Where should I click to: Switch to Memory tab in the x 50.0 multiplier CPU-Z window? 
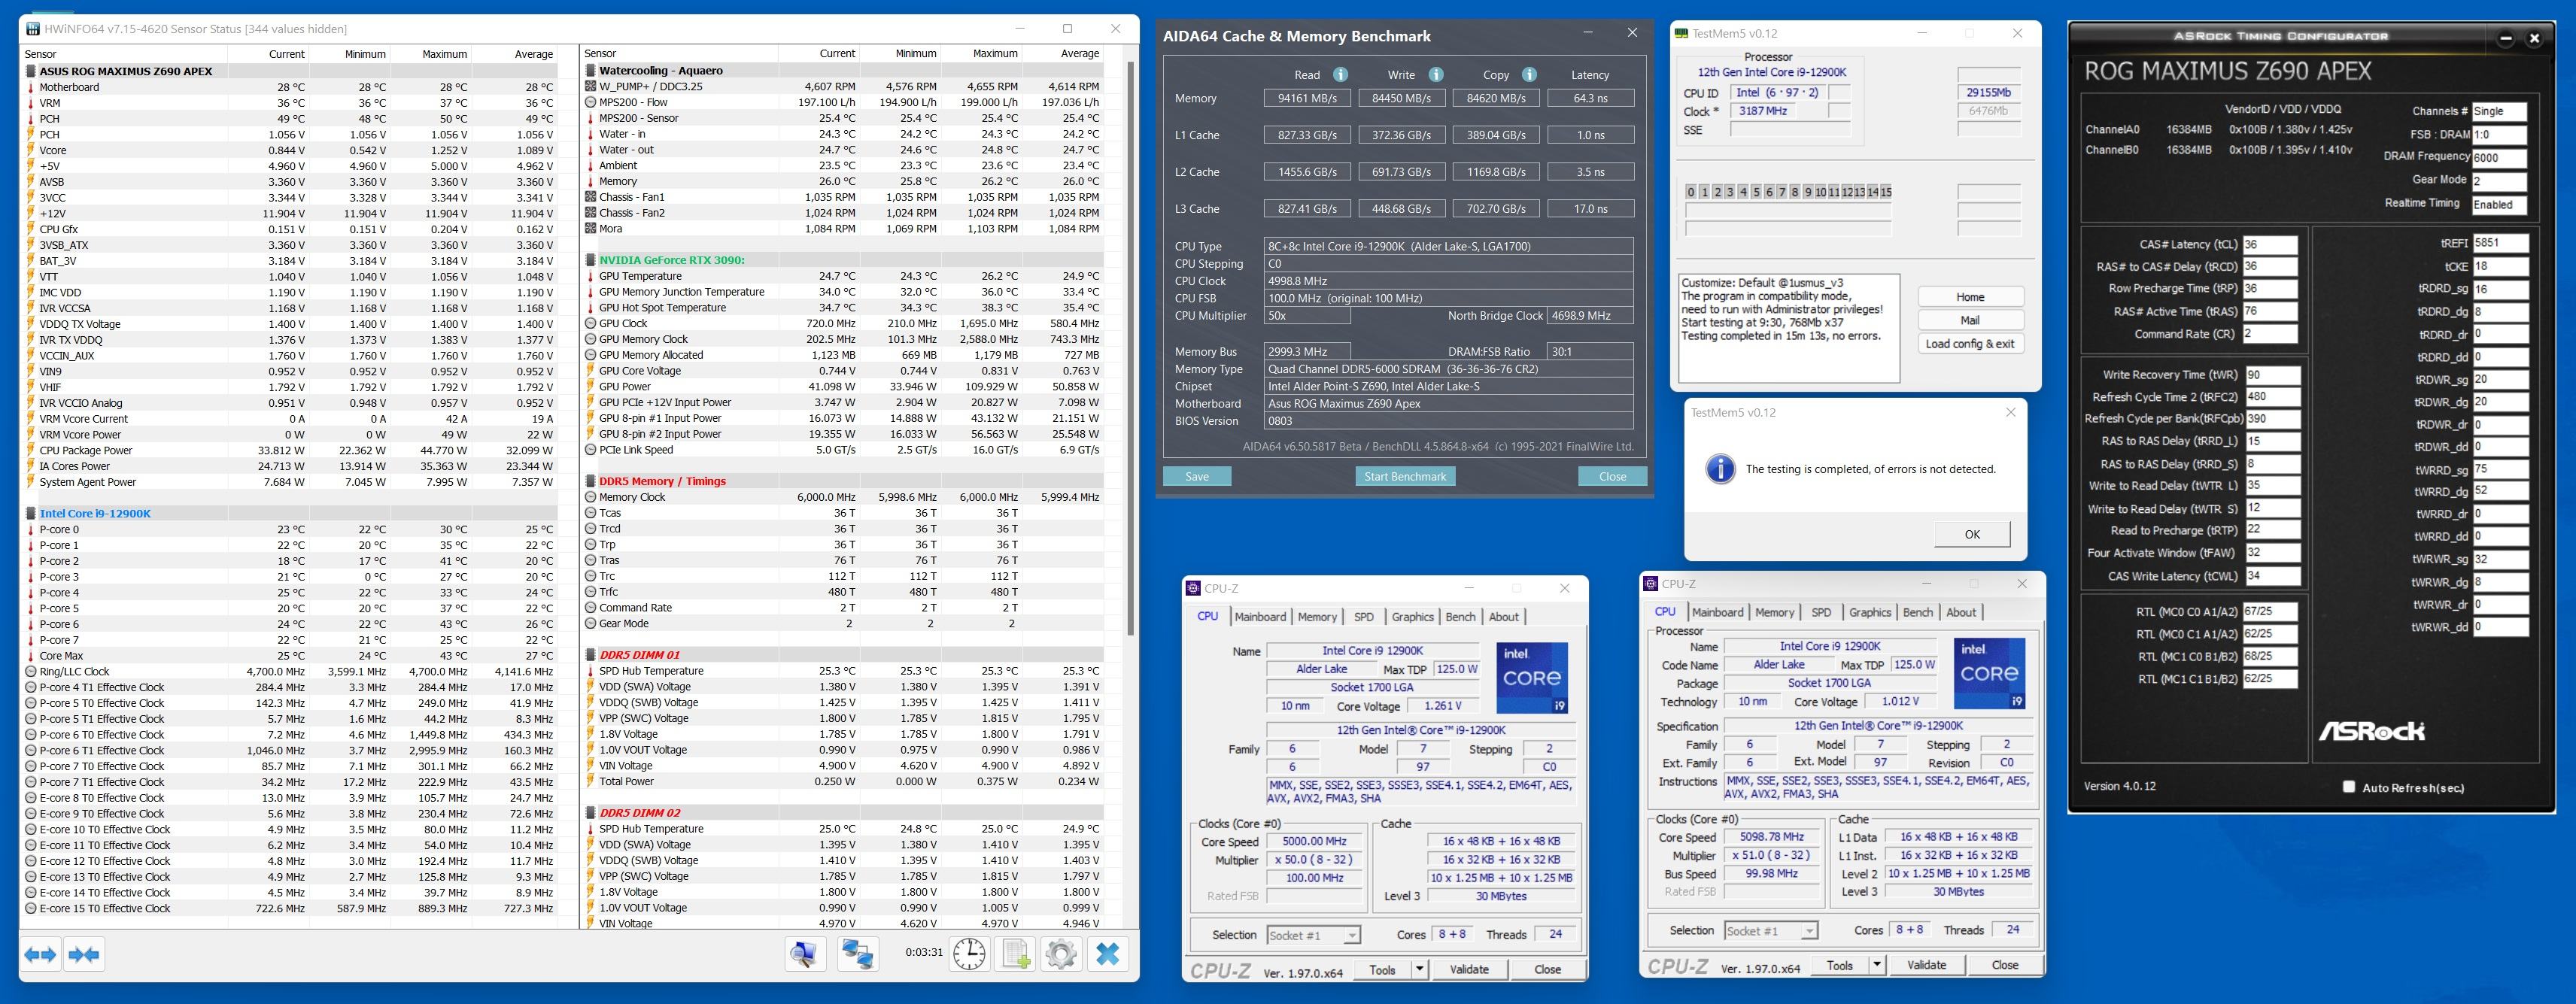tap(1317, 617)
